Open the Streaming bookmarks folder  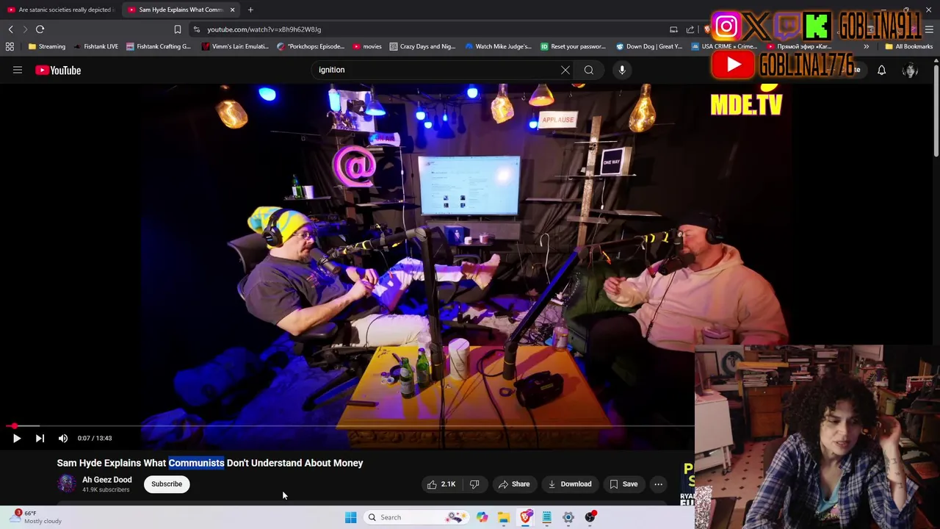pos(47,46)
